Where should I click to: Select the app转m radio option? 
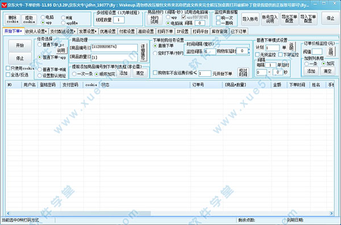tap(63, 23)
